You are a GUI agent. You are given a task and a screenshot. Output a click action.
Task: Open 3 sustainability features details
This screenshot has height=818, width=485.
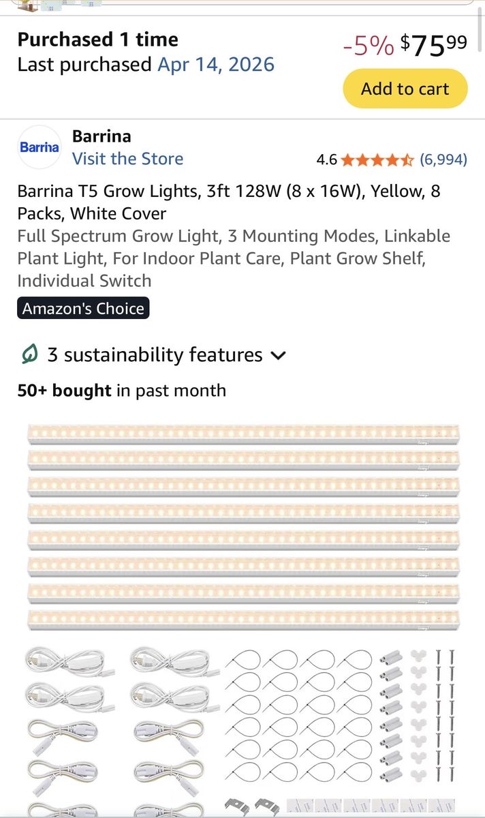tap(155, 355)
